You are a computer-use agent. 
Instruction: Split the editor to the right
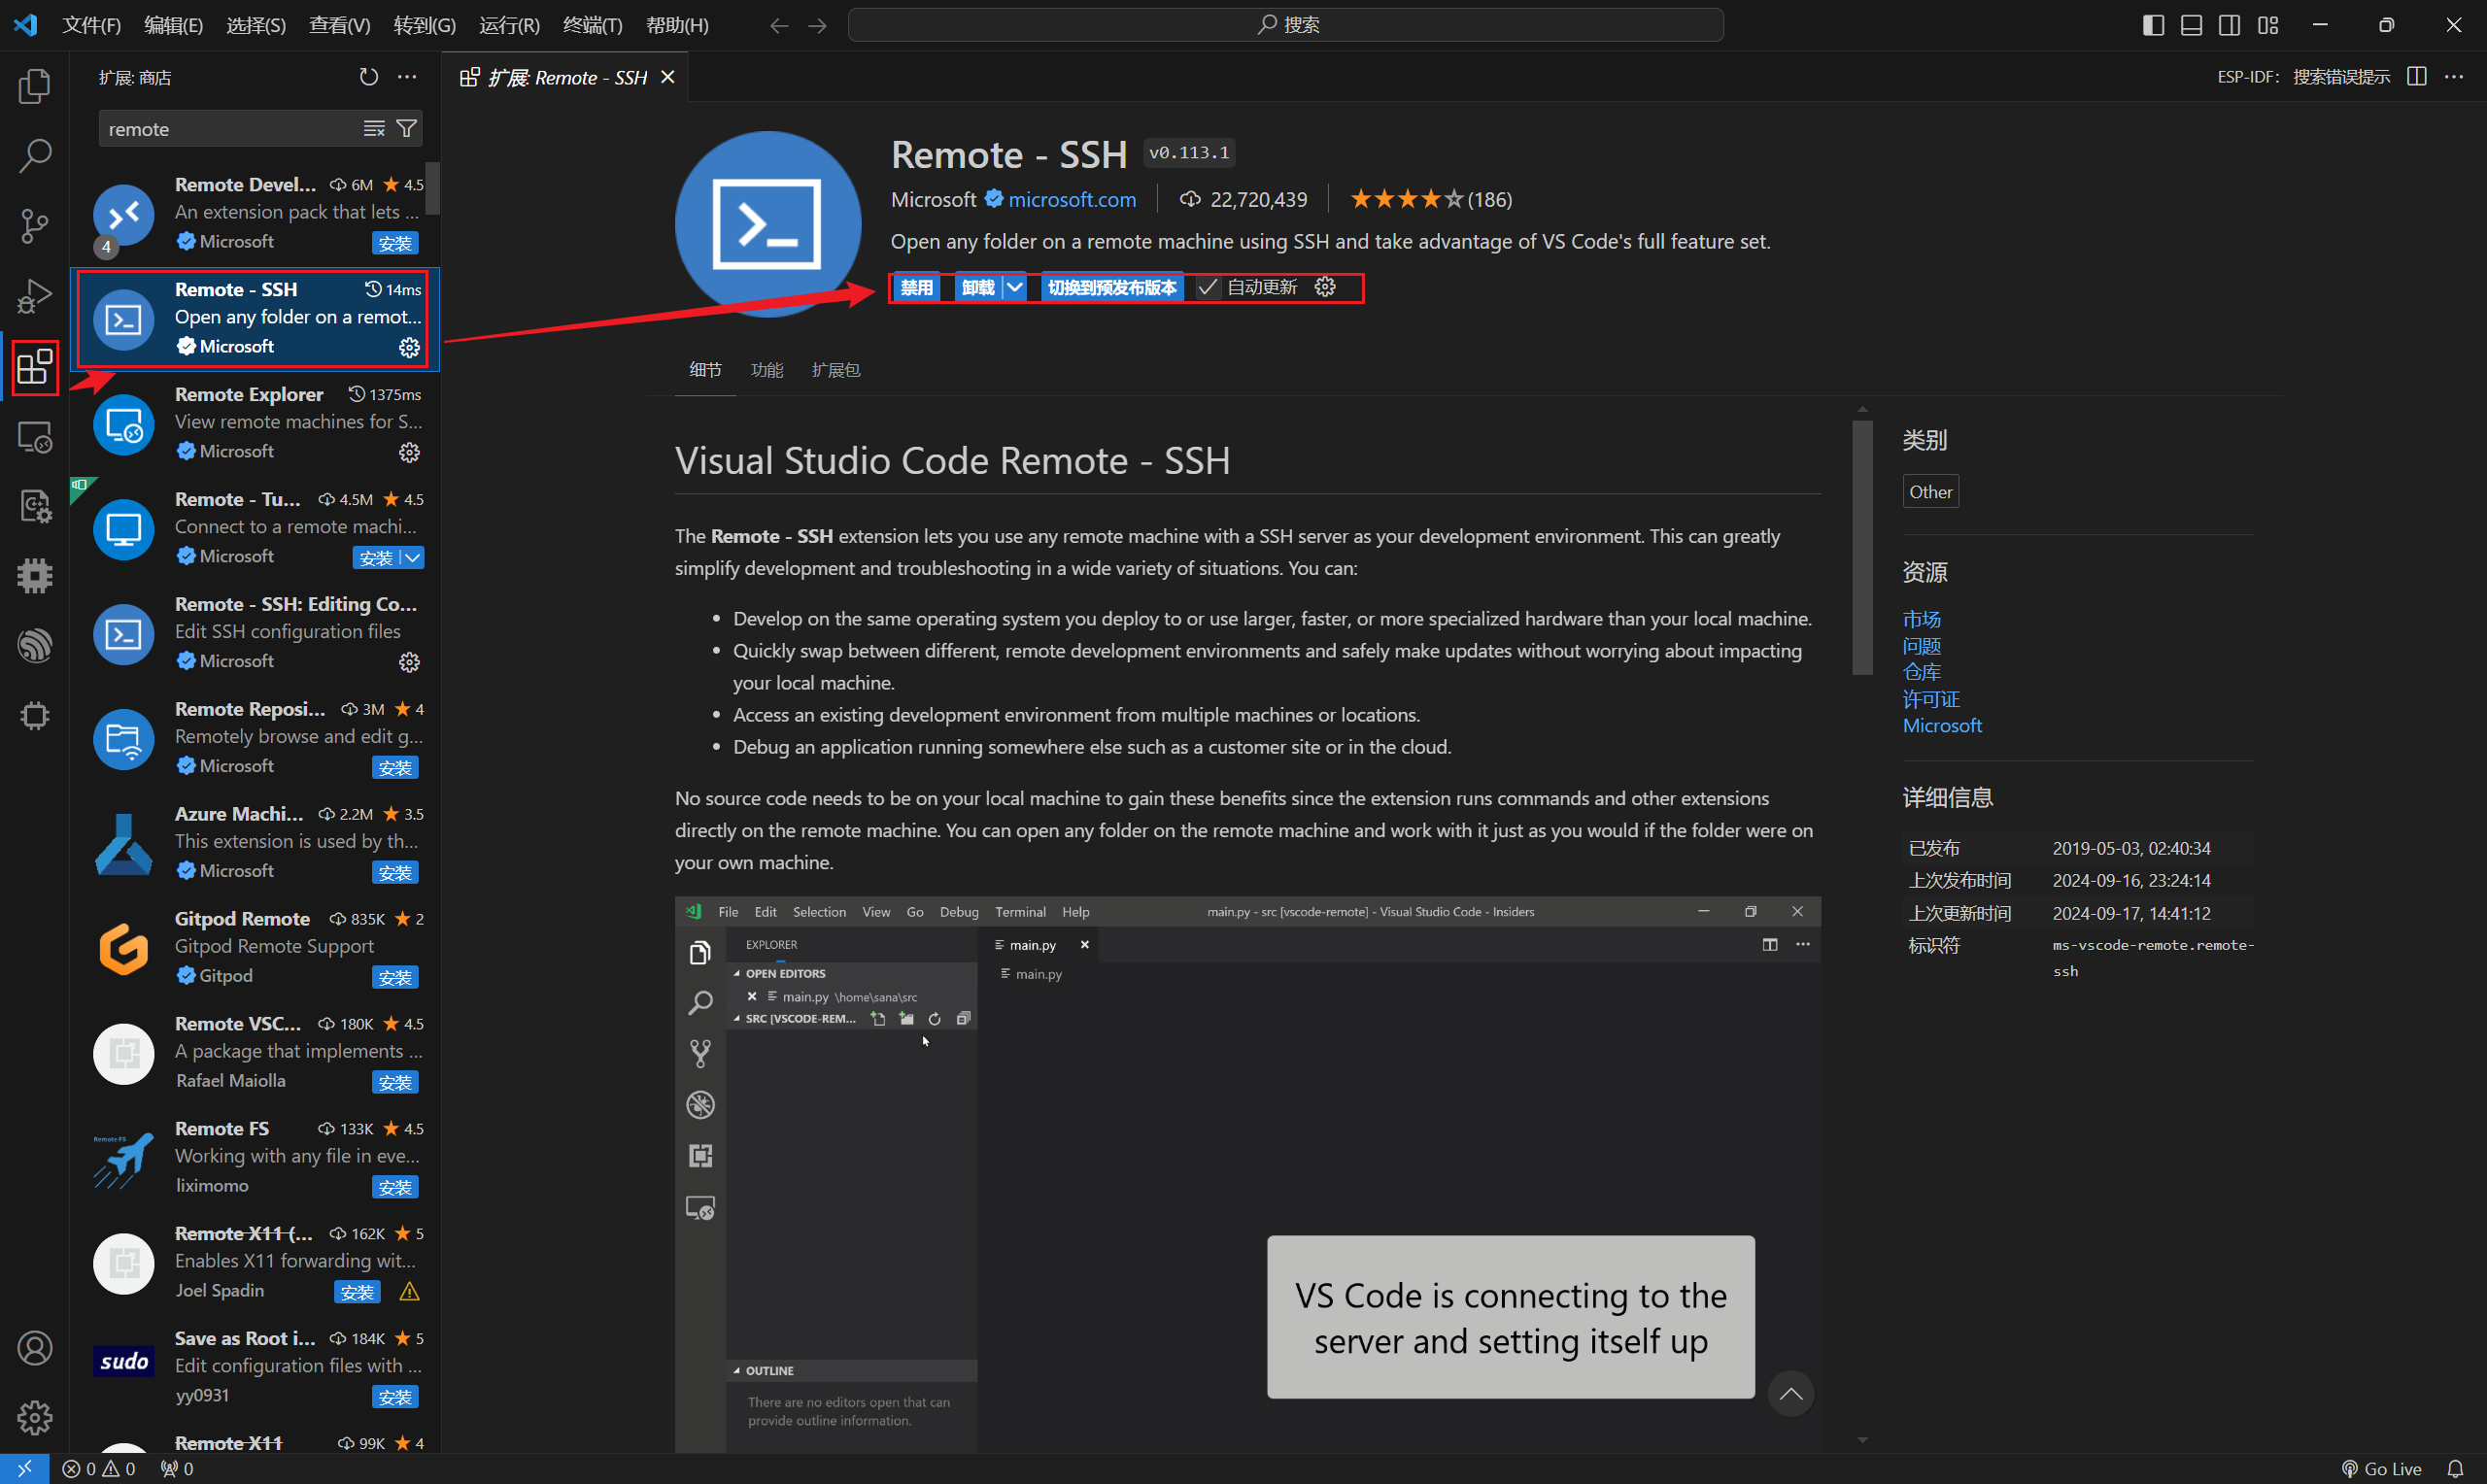2416,77
